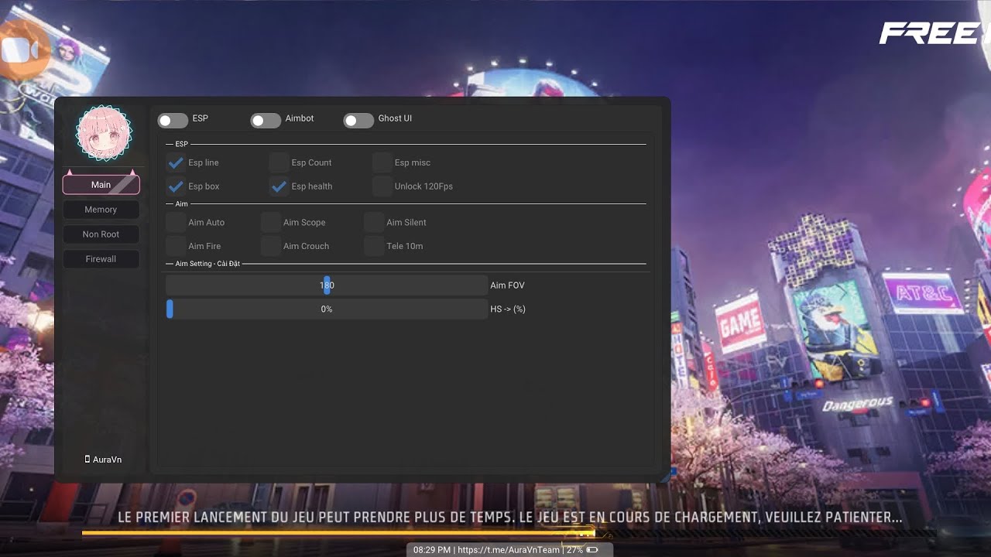Screen dimensions: 991x557
Task: Enable the Esp Count checkbox
Action: (x=279, y=162)
